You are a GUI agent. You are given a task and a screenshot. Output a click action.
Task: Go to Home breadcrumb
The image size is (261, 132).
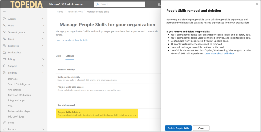coord(60,12)
